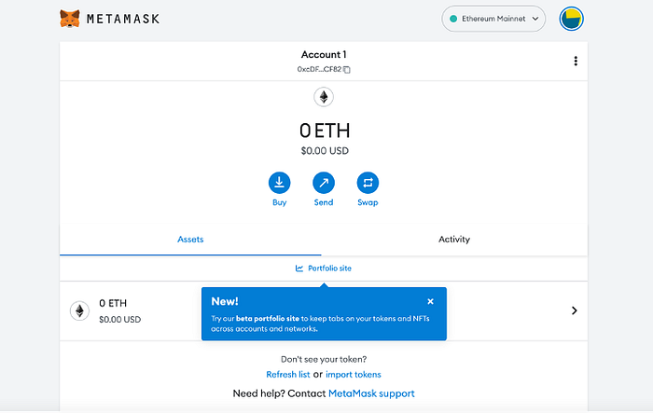
Task: Open the Ethereum Mainnet network dropdown
Action: [x=493, y=19]
